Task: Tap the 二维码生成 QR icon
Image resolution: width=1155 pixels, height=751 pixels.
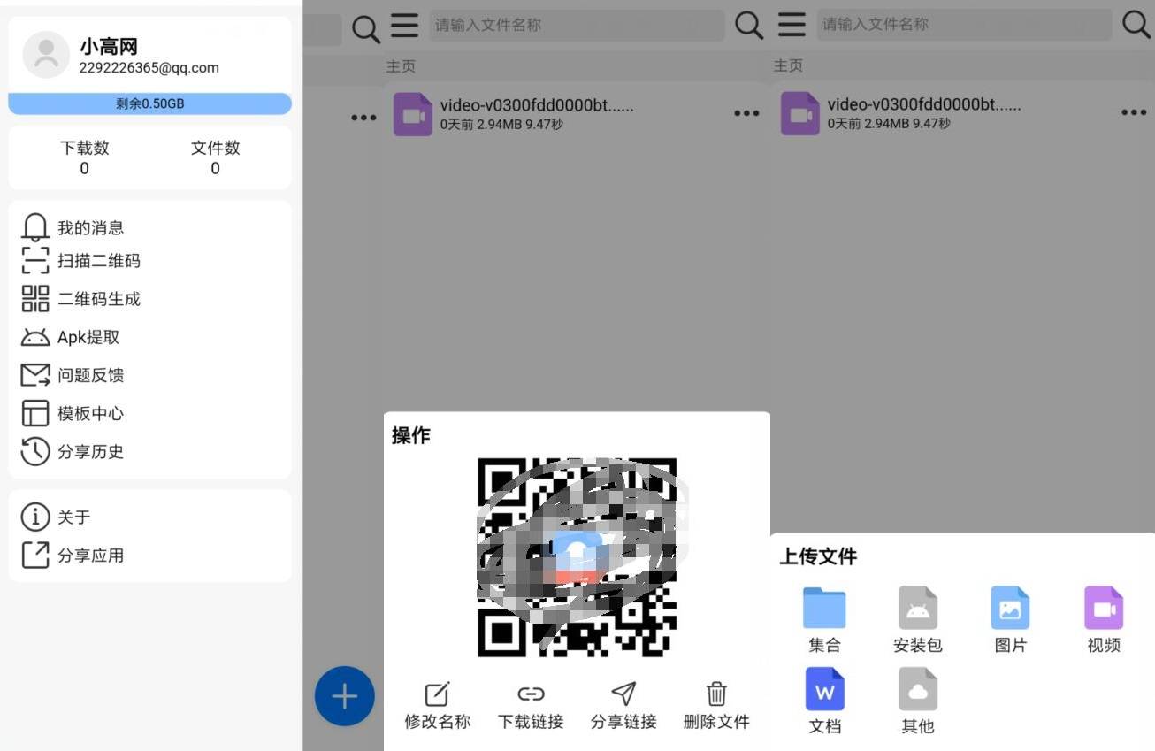Action: coord(34,299)
